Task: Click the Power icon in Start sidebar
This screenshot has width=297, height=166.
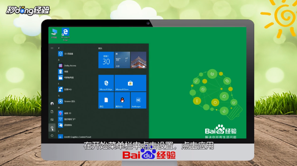Action: (52, 136)
